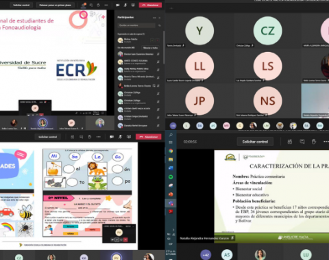Open more options in Participantes panel header

(x=154, y=18)
